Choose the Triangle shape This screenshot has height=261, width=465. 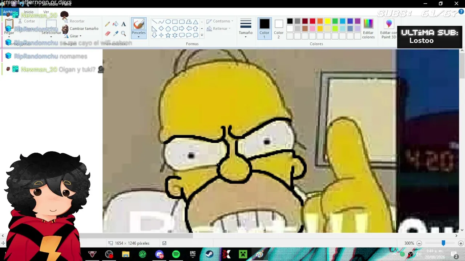(x=195, y=22)
